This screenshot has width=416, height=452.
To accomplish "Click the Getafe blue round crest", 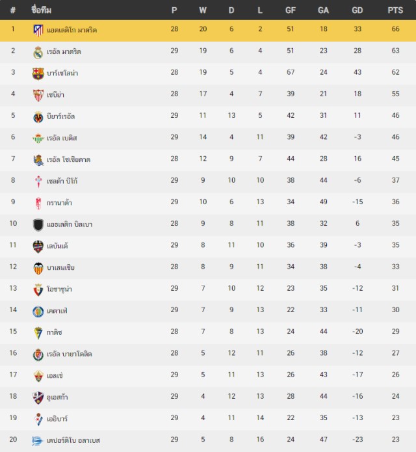I will click(38, 312).
